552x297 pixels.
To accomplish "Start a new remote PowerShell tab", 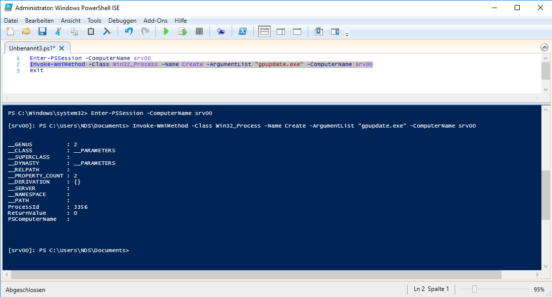I will tap(220, 32).
